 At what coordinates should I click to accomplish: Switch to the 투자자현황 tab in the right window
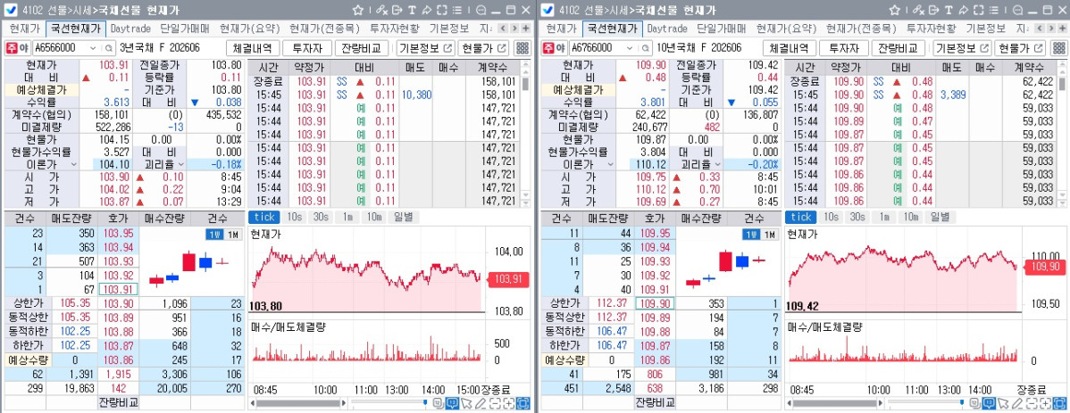(932, 29)
